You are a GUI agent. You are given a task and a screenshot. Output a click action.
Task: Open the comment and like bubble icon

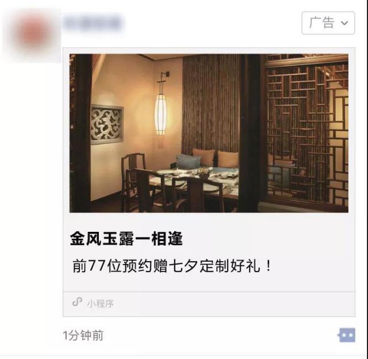click(x=347, y=335)
